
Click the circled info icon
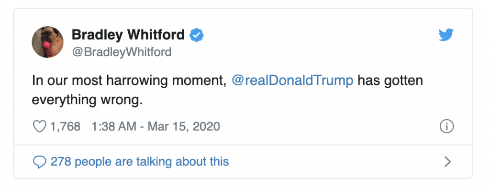pyautogui.click(x=446, y=127)
